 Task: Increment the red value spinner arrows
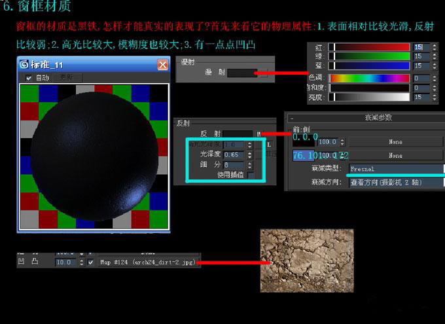pyautogui.click(x=435, y=47)
